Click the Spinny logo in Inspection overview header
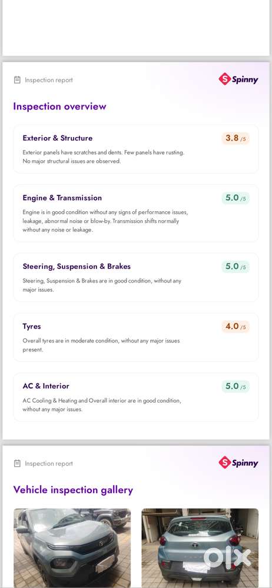 (238, 79)
